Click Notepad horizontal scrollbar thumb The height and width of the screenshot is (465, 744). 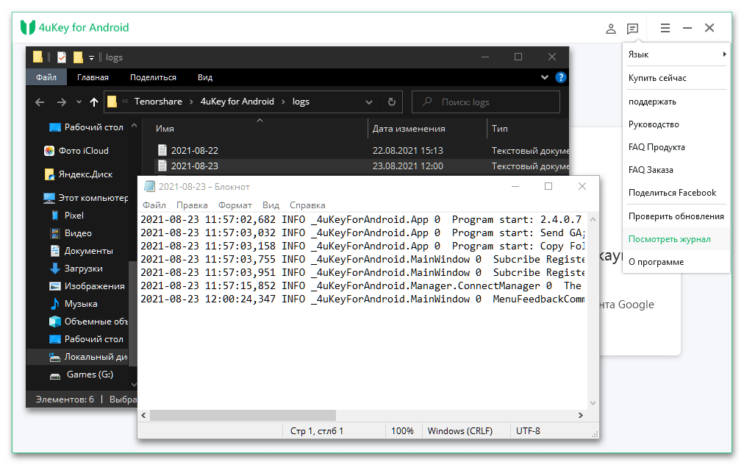click(x=243, y=415)
